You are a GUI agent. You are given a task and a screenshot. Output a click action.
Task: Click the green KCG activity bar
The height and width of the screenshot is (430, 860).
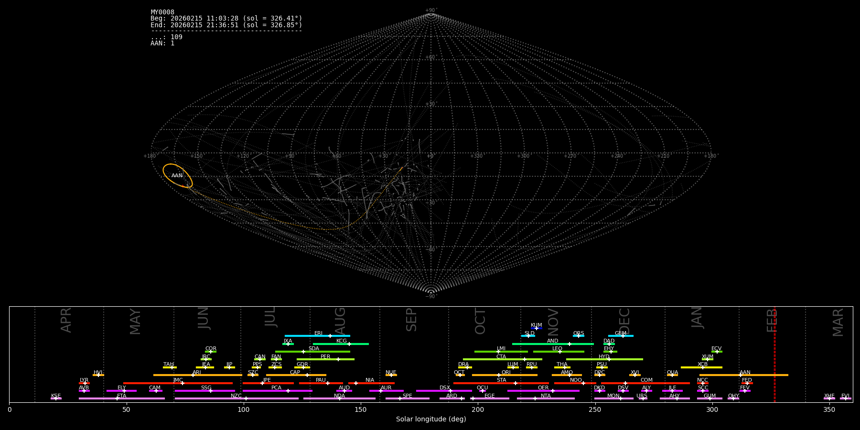coord(341,344)
